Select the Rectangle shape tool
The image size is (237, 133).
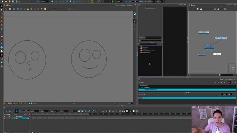coord(1,33)
